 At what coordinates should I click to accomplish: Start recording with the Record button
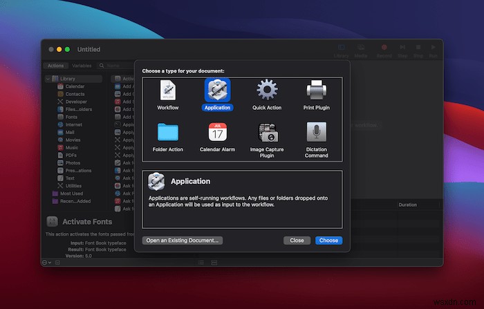click(x=384, y=51)
